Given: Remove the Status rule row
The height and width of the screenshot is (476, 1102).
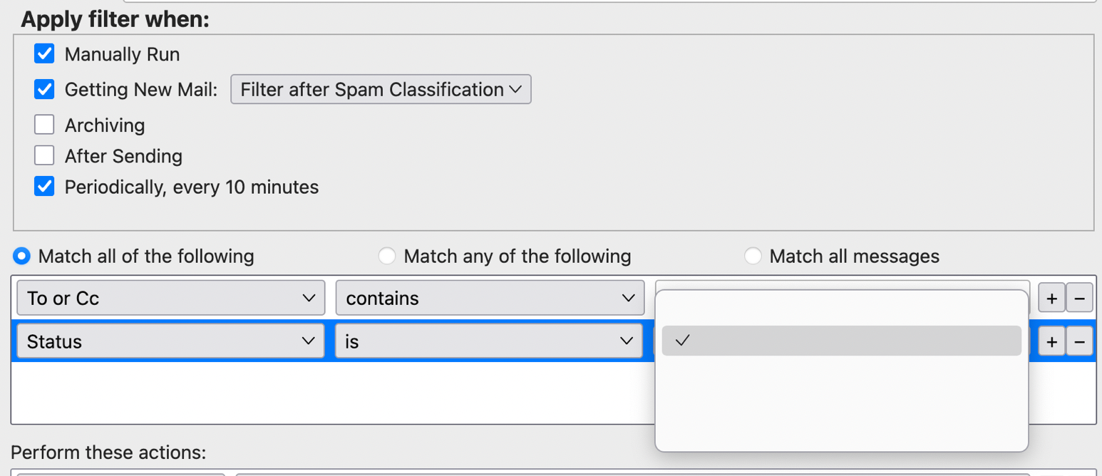Looking at the screenshot, I should tap(1079, 342).
